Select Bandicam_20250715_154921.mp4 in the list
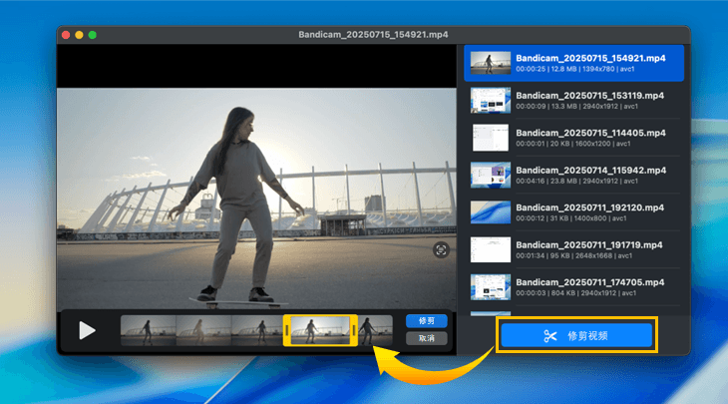 tap(573, 63)
